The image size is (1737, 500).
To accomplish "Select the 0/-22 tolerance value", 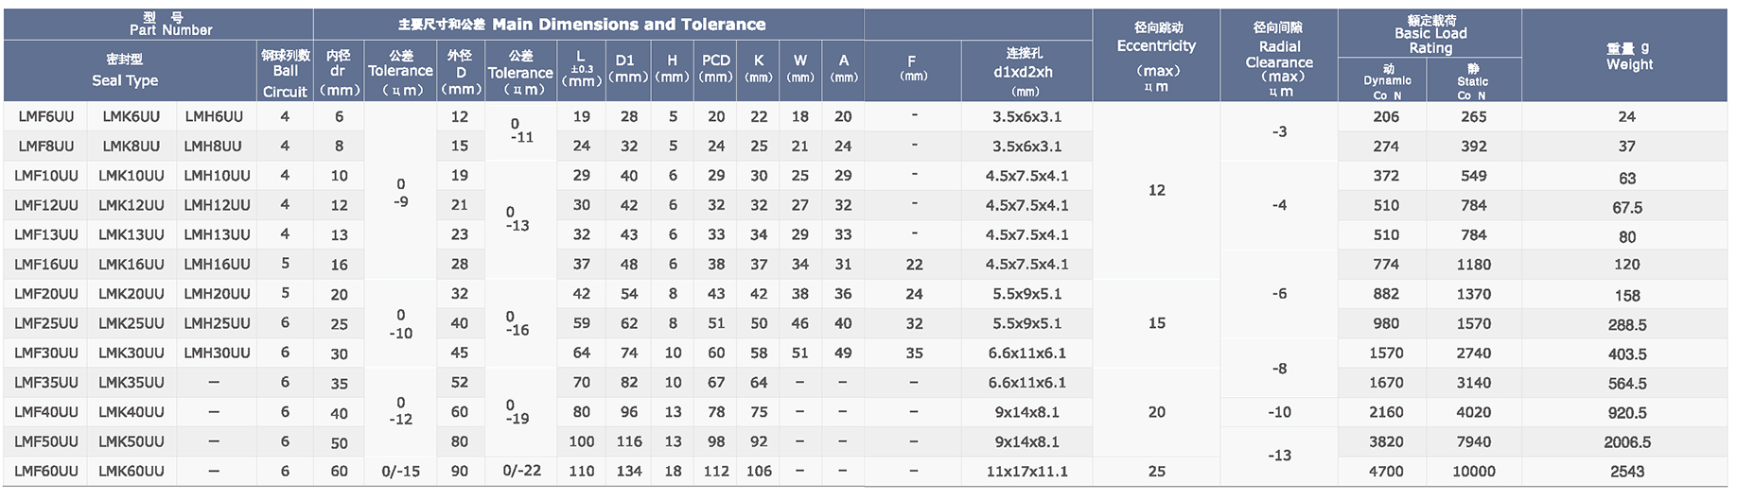I will click(521, 470).
